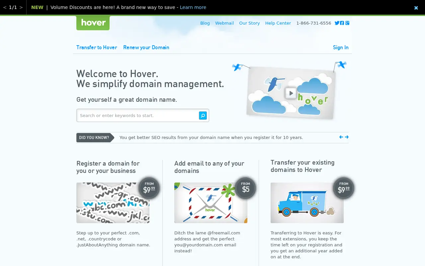Click the 'Transferring to Hover is easy' description
This screenshot has height=266, width=425.
pyautogui.click(x=306, y=245)
